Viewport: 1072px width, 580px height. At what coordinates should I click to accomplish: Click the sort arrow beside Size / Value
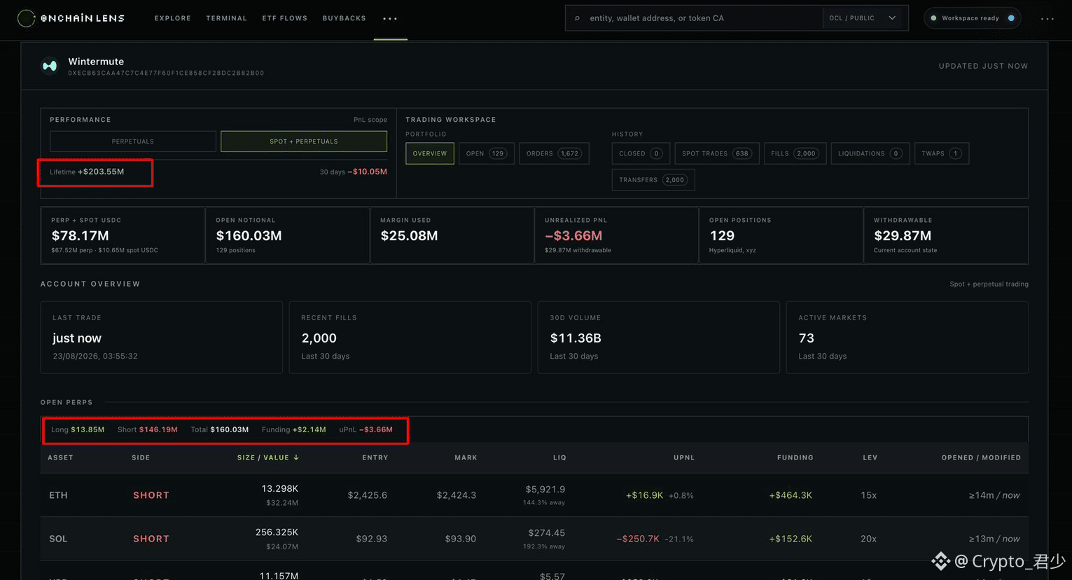(x=296, y=457)
